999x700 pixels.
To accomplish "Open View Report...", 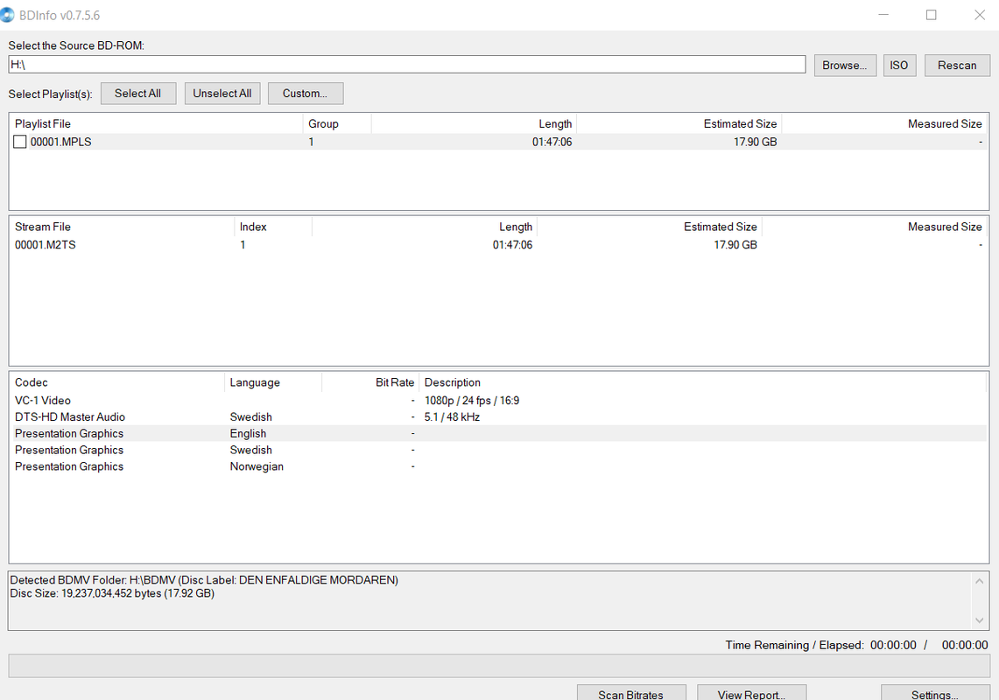I will tap(752, 694).
